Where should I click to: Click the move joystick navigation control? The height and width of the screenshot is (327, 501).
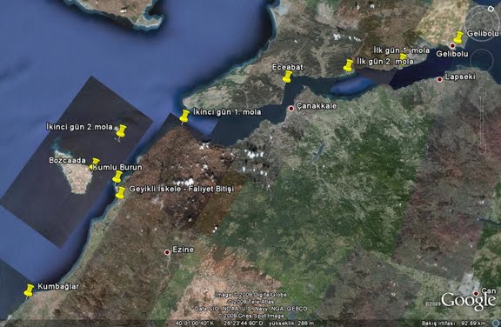click(x=482, y=60)
